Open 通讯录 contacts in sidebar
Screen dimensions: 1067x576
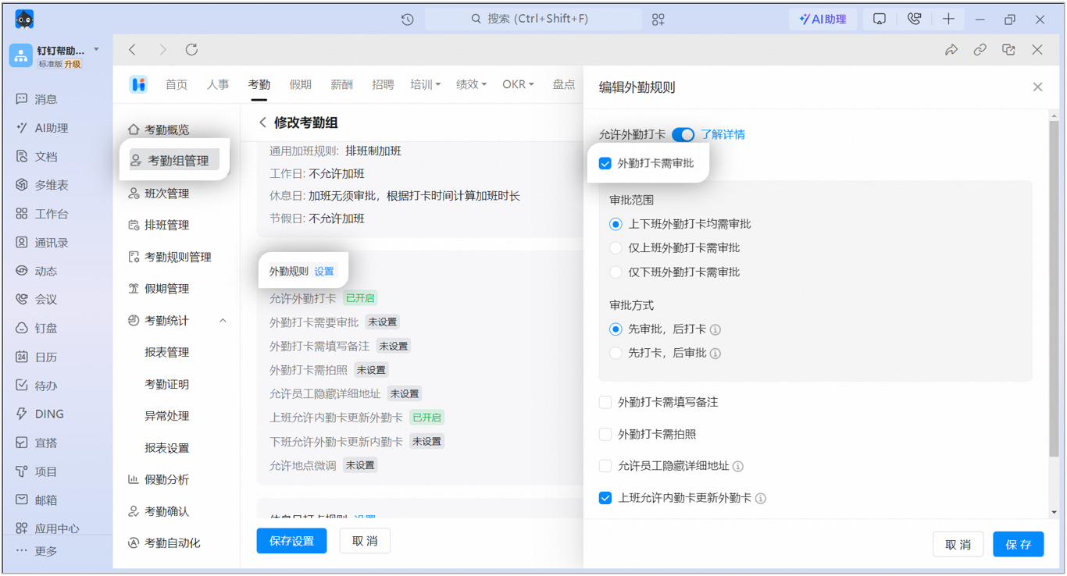click(x=22, y=242)
